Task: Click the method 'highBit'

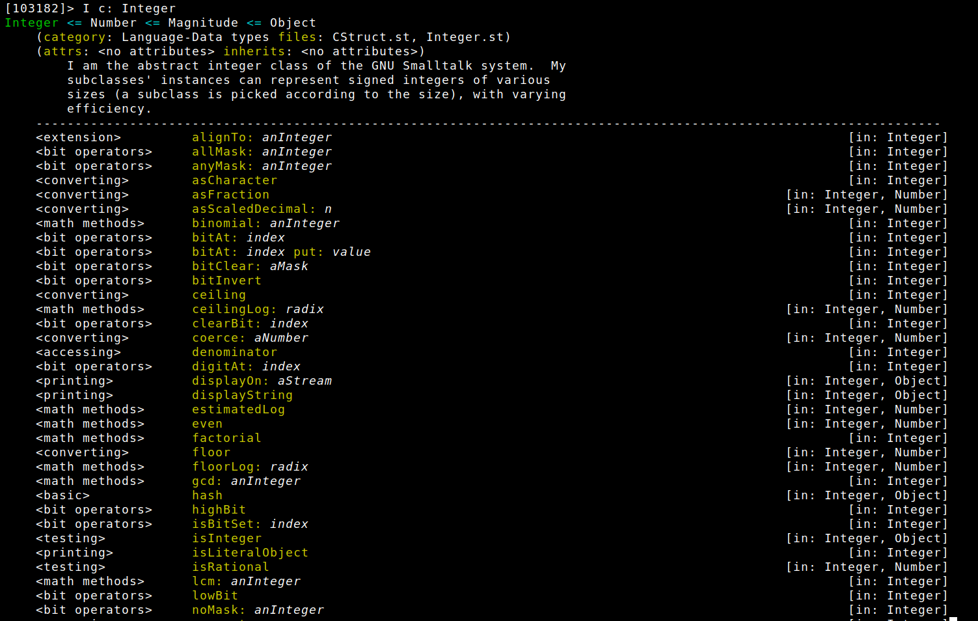Action: pos(219,510)
